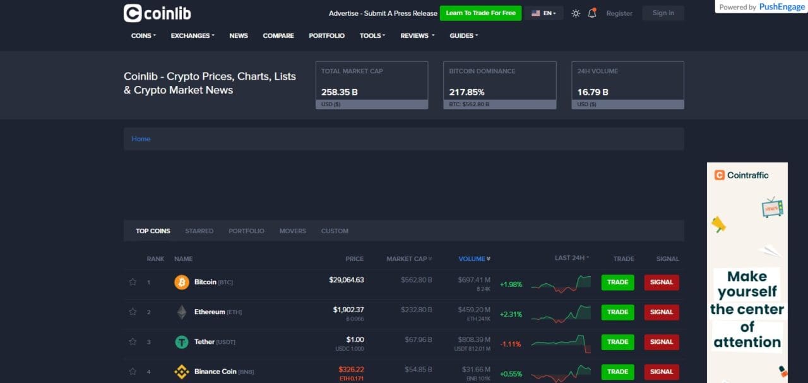
Task: Open the notifications bell icon
Action: [x=592, y=13]
